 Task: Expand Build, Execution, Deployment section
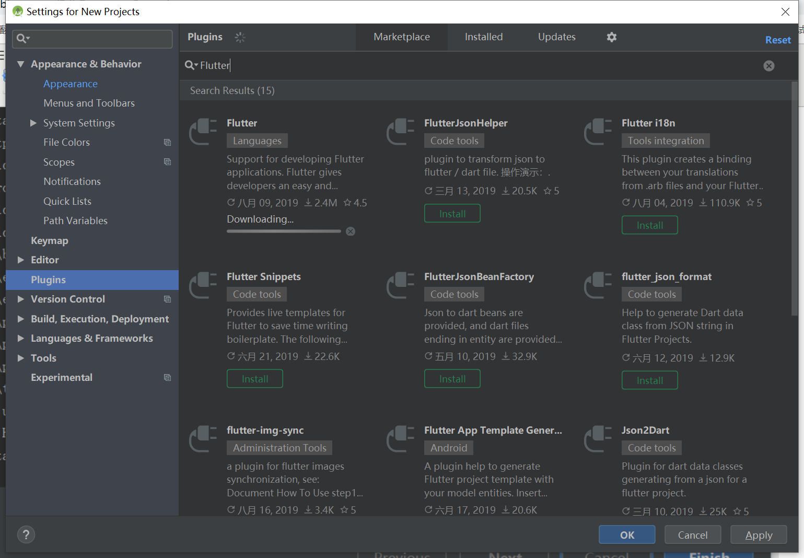pos(21,319)
